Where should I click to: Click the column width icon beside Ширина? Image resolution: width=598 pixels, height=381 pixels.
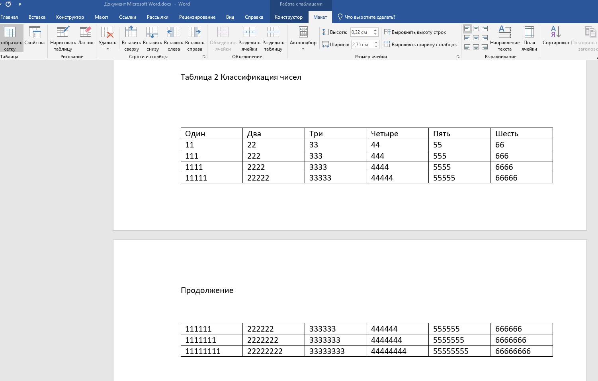[x=326, y=45]
